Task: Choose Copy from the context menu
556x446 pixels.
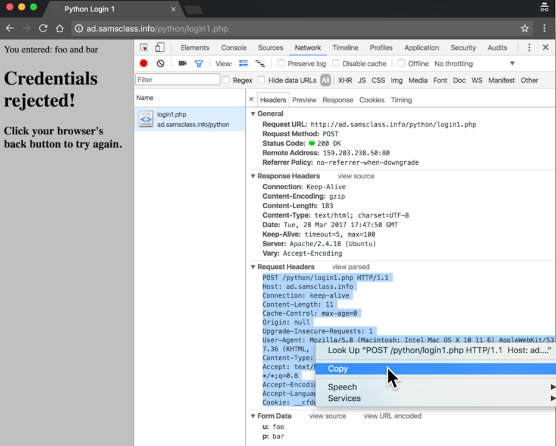Action: click(x=338, y=369)
